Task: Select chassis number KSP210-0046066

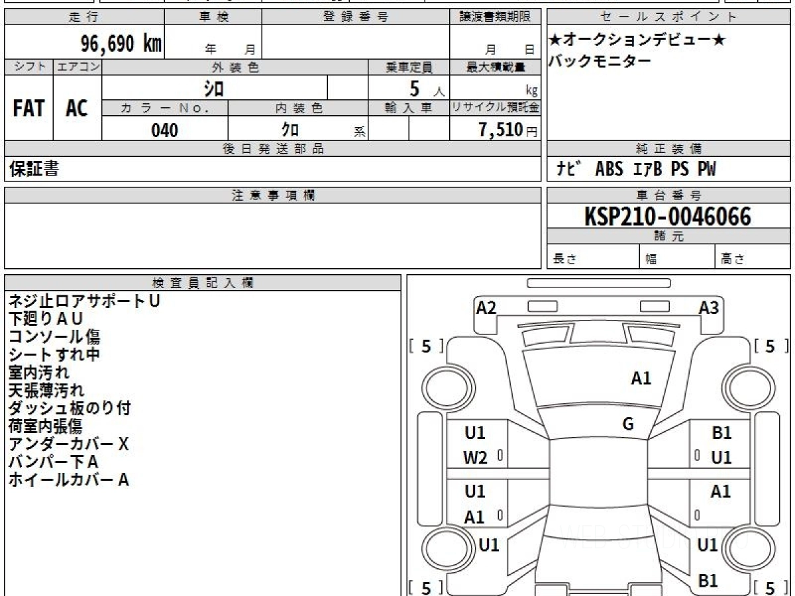Action: (x=668, y=217)
